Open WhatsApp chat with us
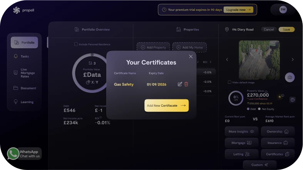303x170 pixels. [x=24, y=153]
